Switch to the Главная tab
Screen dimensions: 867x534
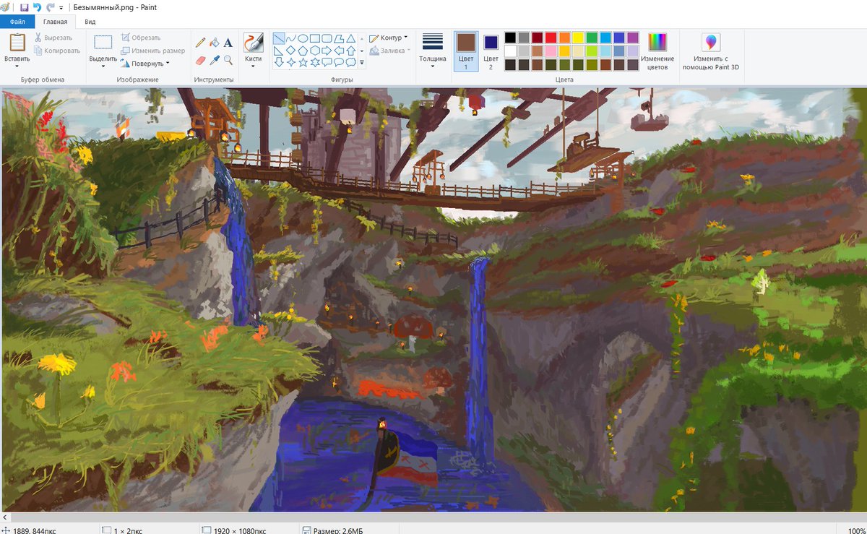tap(55, 22)
